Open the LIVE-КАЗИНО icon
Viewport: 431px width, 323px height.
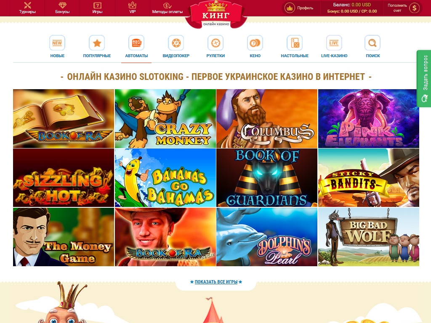pos(334,43)
